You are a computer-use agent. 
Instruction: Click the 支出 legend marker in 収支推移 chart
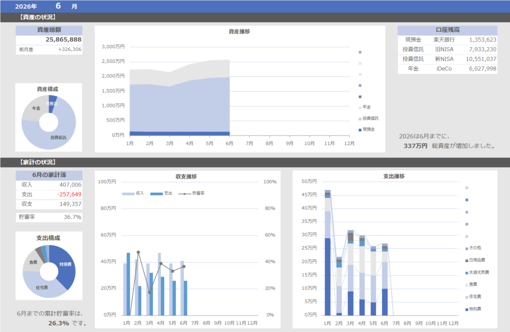click(156, 193)
